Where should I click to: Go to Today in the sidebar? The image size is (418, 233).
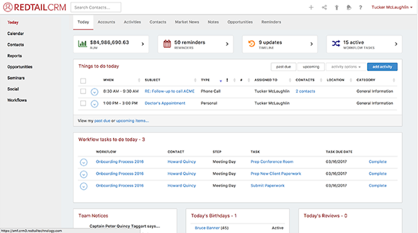[x=13, y=22]
